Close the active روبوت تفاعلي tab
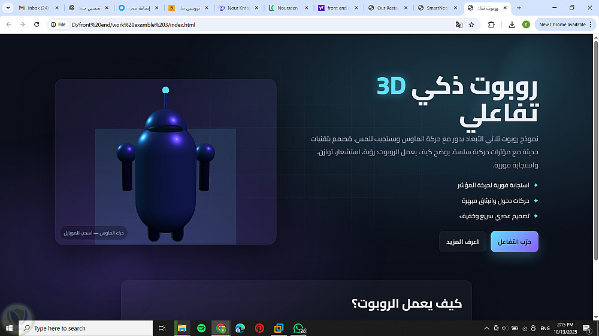Image resolution: width=599 pixels, height=336 pixels. tap(505, 8)
